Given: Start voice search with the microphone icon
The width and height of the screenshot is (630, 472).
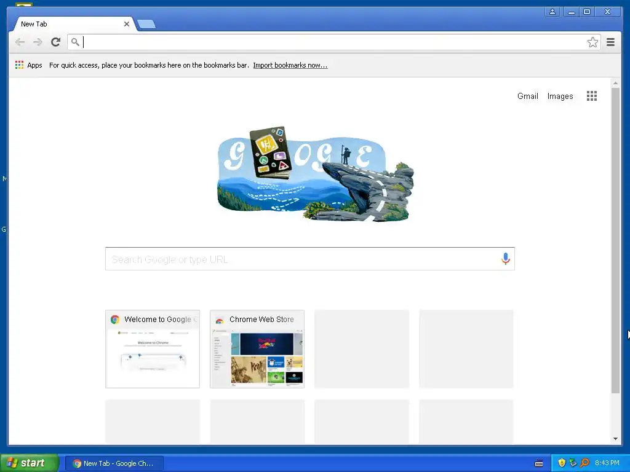Looking at the screenshot, I should pyautogui.click(x=506, y=259).
